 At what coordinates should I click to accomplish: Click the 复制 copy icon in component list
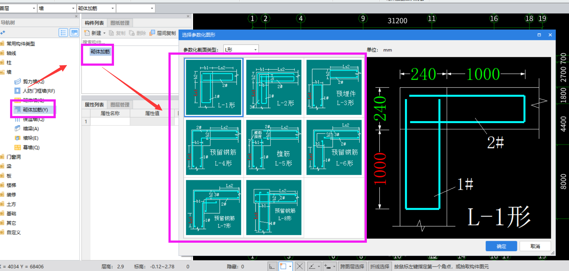tap(111, 33)
